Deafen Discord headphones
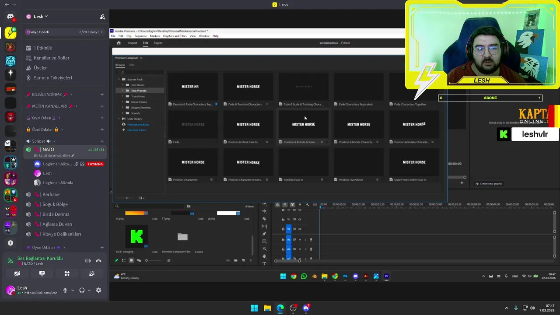This screenshot has height=315, width=560. point(82,290)
